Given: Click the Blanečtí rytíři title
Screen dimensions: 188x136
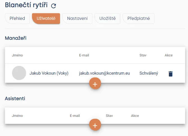Looking at the screenshot, I should tap(26, 5).
